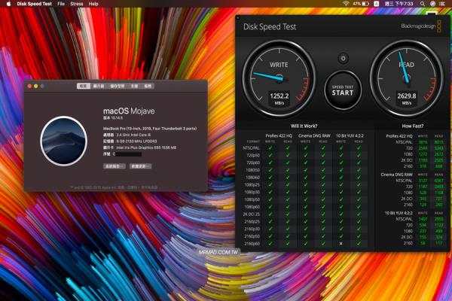Open the Disk Speed Test app menu
Screen dimensions: 452x301
click(35, 4)
